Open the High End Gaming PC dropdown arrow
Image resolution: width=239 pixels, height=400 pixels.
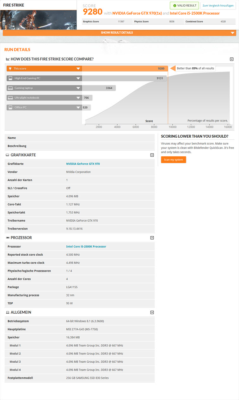coord(78,78)
